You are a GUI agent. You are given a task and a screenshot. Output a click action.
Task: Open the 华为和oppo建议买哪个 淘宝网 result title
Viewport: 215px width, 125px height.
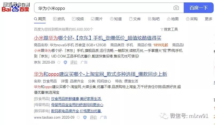click(x=101, y=74)
